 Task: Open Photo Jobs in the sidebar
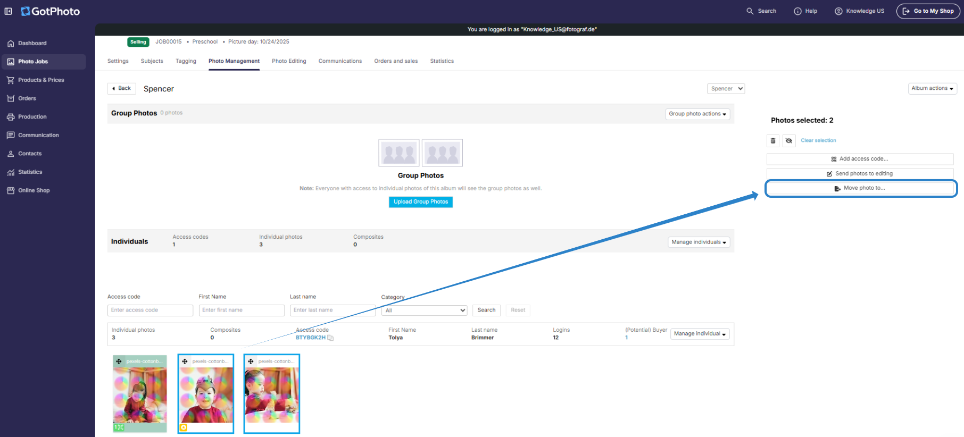44,62
